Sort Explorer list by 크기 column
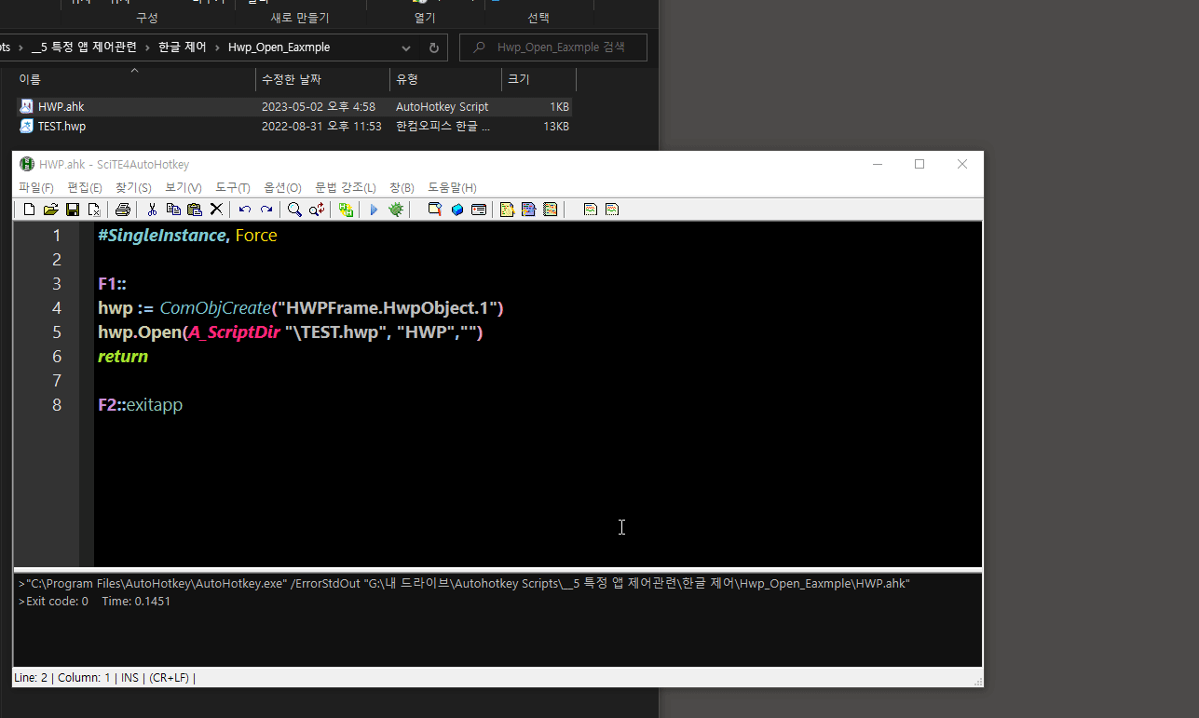This screenshot has height=718, width=1199. (x=538, y=80)
